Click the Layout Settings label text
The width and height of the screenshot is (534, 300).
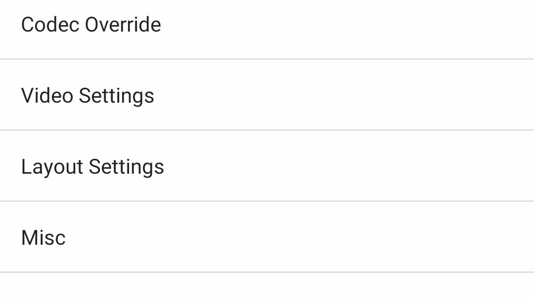pos(93,167)
